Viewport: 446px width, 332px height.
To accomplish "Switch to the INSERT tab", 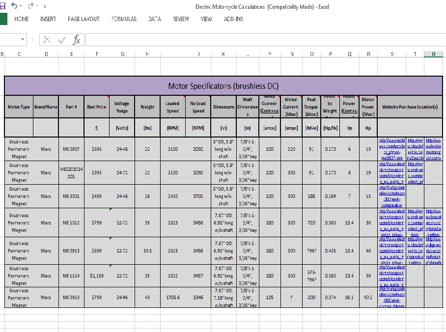I will pyautogui.click(x=48, y=19).
